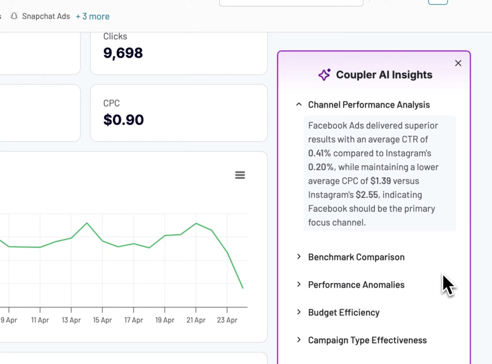Click the 17 Apr axis label

(134, 320)
